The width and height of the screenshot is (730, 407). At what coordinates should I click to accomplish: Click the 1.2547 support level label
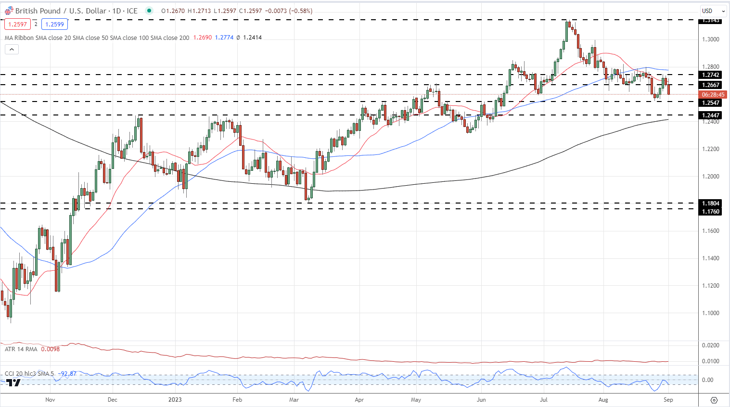(711, 103)
